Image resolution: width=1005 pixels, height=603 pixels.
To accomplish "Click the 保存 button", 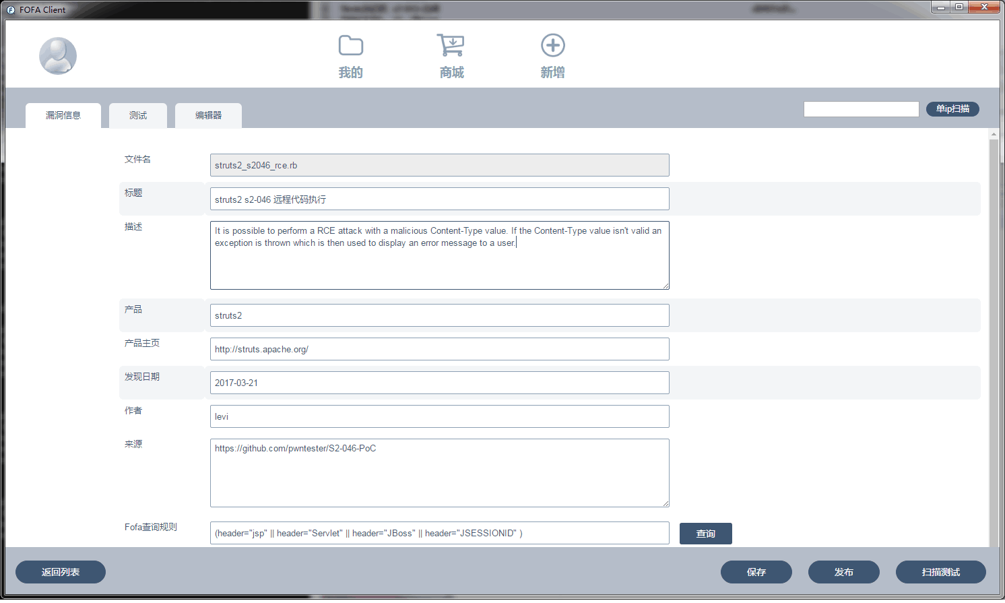I will (756, 572).
